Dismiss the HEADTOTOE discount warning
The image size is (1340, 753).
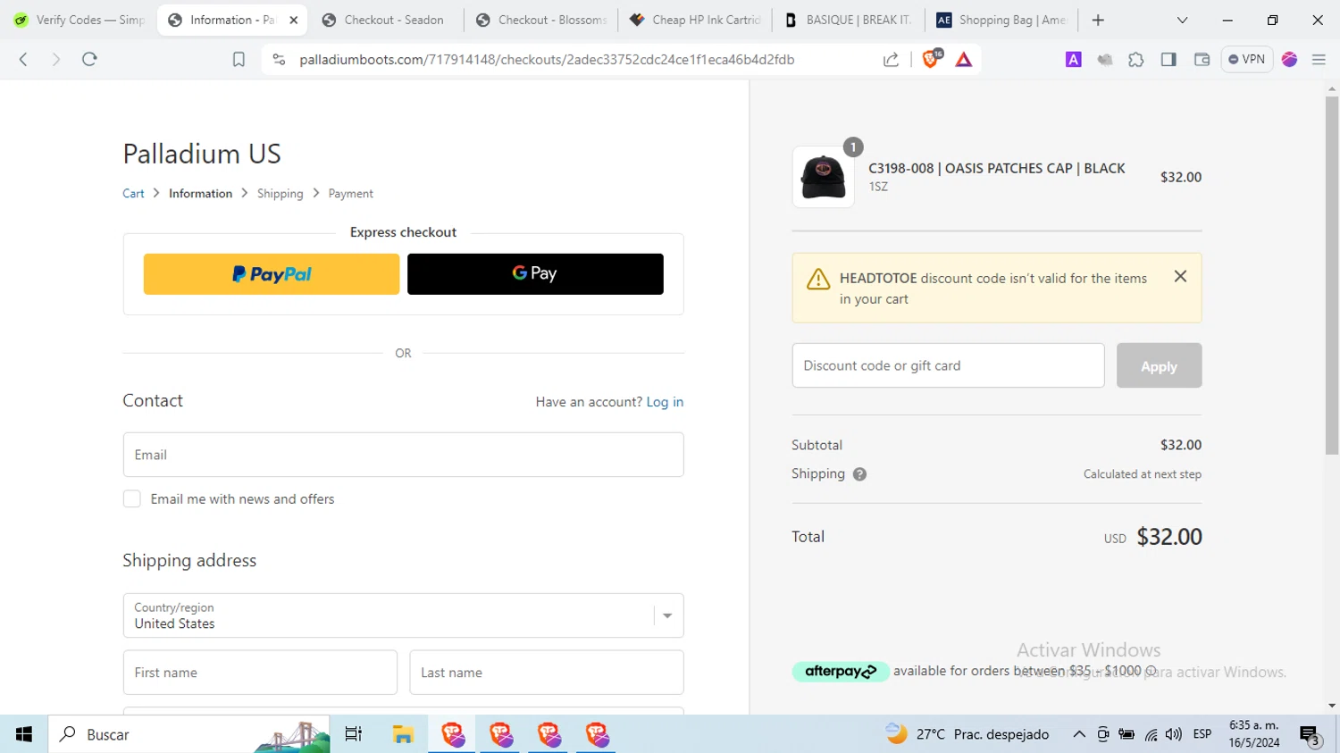(1180, 277)
